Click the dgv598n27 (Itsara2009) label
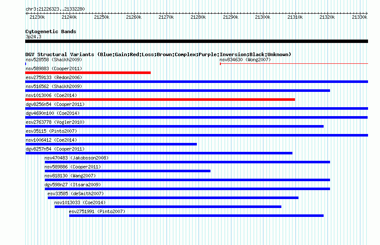 pos(73,185)
